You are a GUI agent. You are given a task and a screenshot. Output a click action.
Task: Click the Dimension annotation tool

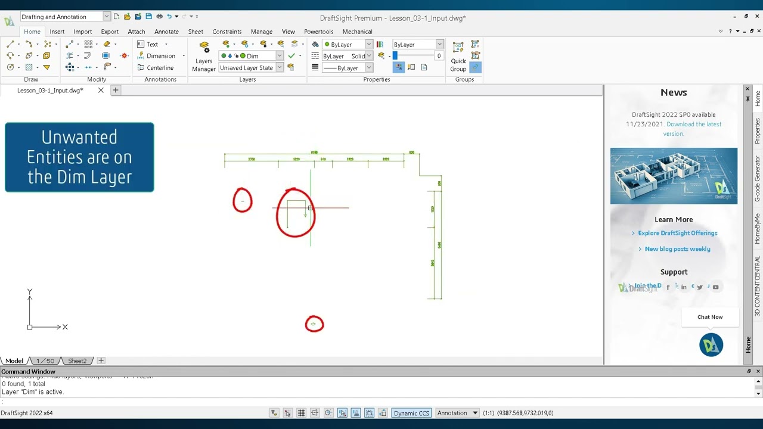click(156, 56)
